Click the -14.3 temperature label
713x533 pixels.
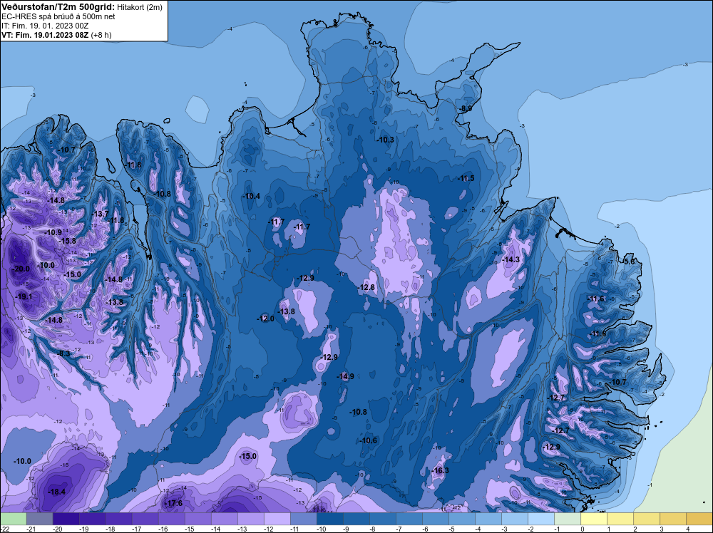tap(511, 259)
